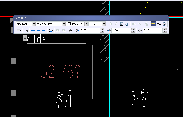183x117 pixels.
Task: Click the complex.shx font name field
Action: [x=49, y=24]
